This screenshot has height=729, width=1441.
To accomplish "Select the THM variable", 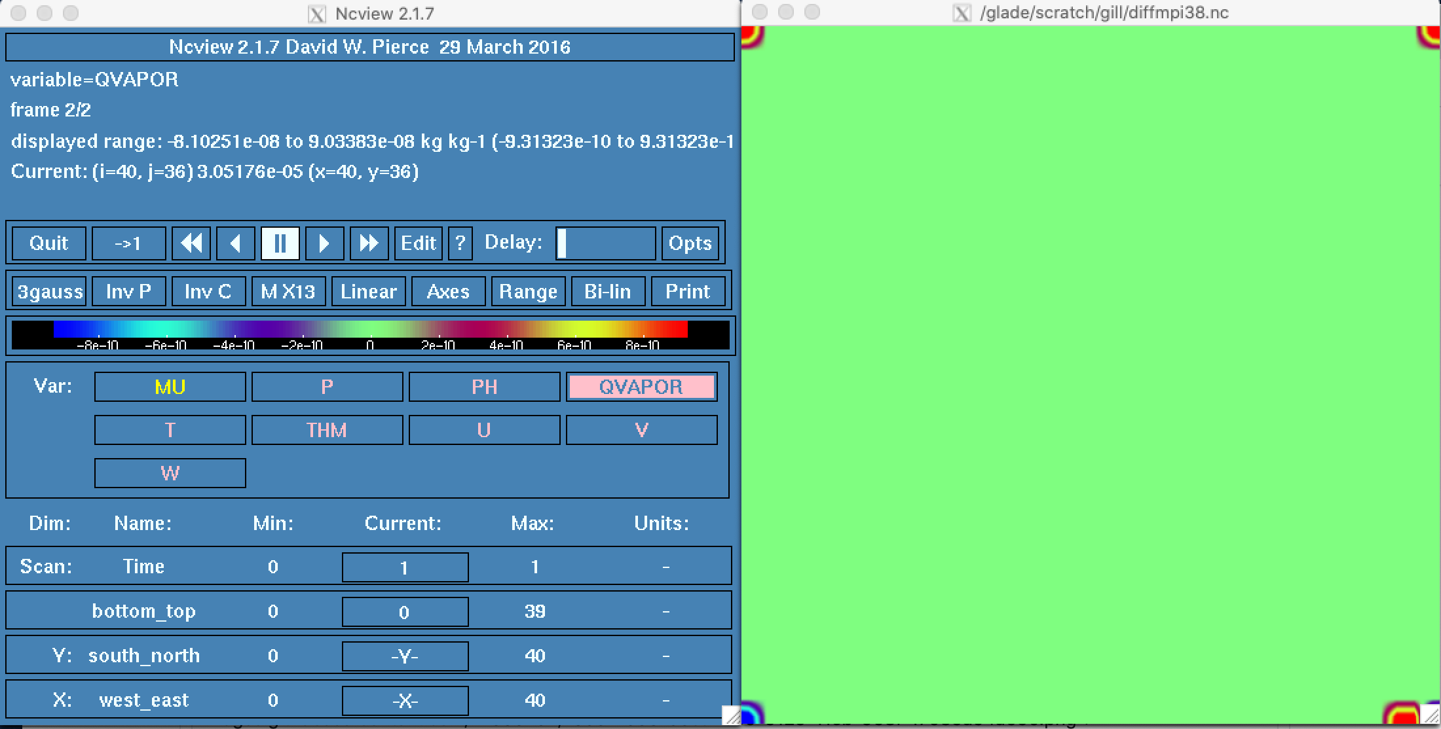I will coord(327,430).
